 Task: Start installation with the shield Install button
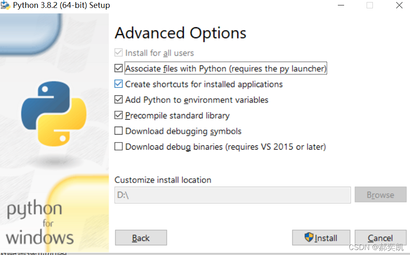321,238
